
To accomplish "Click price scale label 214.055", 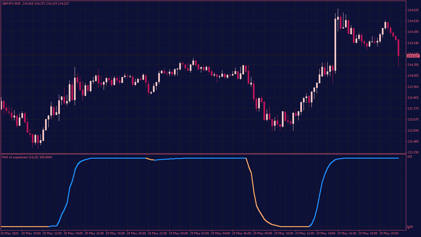I will tap(413, 76).
